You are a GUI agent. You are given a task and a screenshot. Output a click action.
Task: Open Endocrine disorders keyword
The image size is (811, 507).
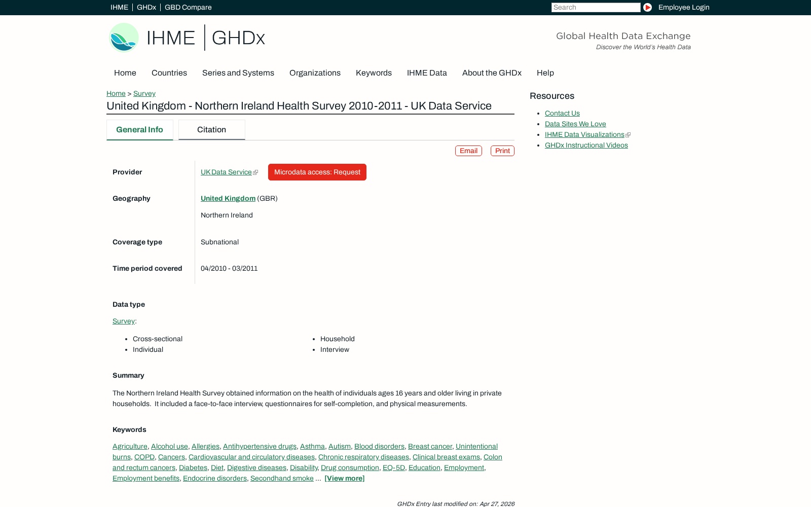pyautogui.click(x=215, y=479)
